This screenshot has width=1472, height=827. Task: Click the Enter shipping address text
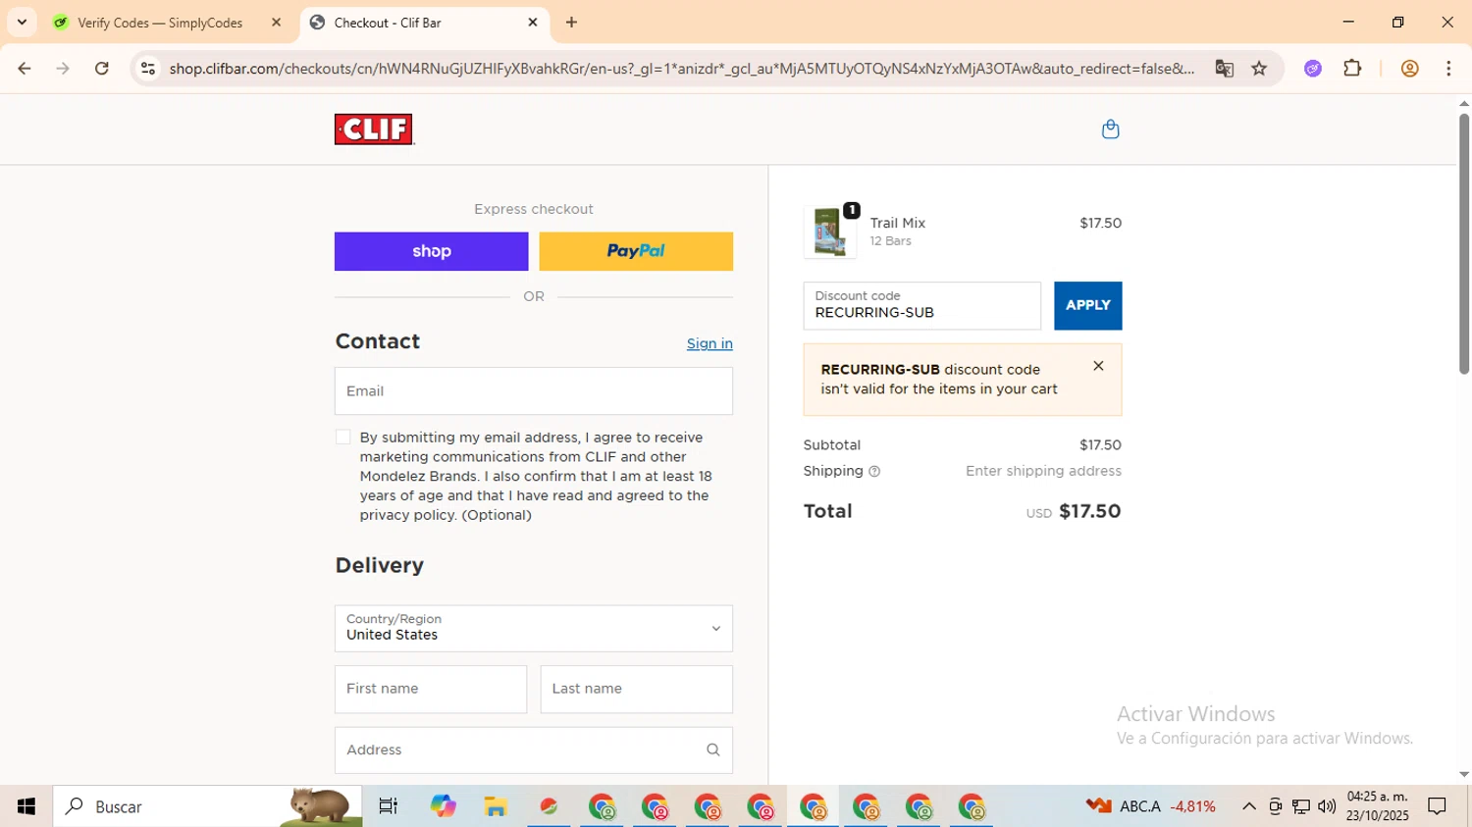pyautogui.click(x=1043, y=472)
